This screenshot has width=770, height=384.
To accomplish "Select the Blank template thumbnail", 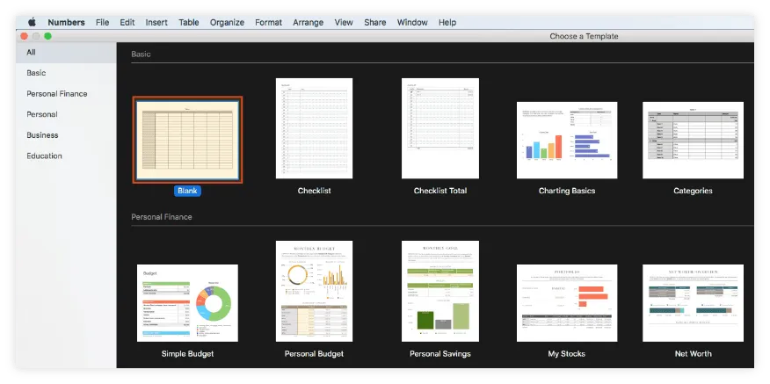I will pos(188,140).
